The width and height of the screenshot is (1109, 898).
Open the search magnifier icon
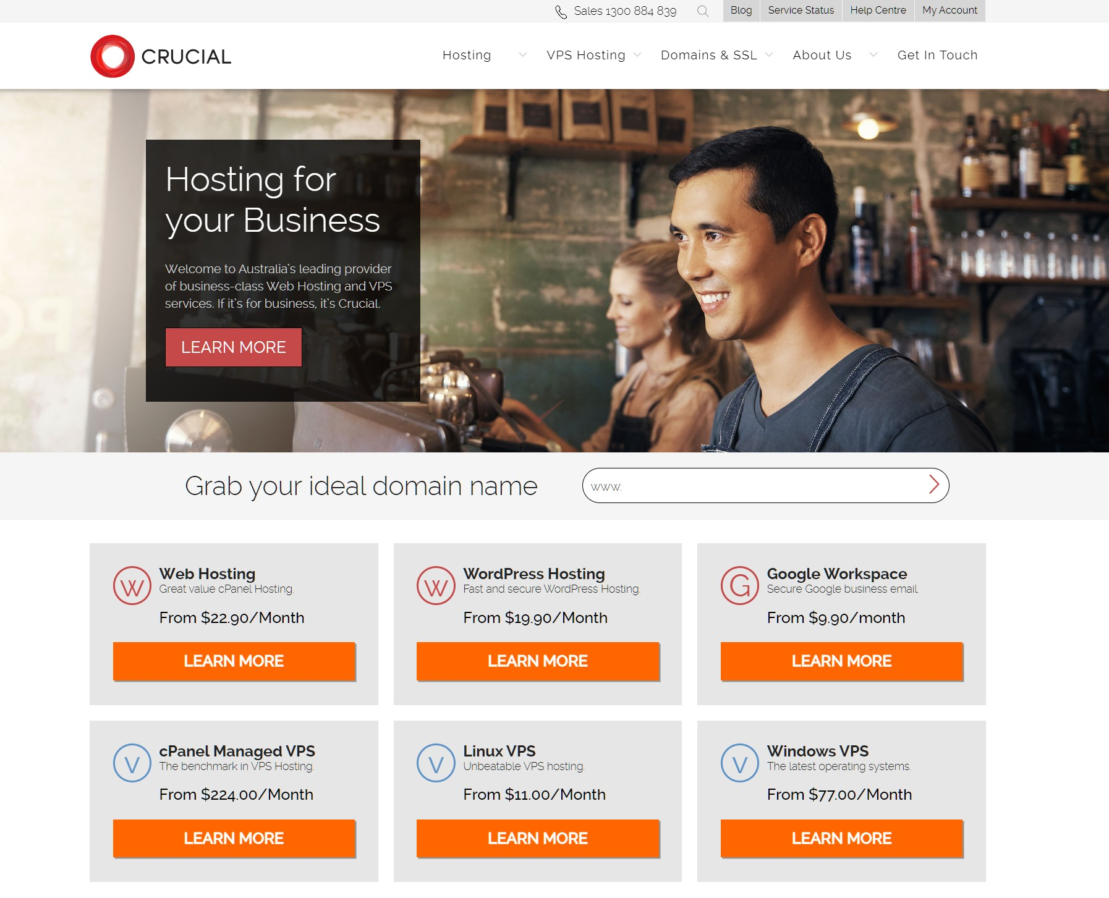(702, 11)
